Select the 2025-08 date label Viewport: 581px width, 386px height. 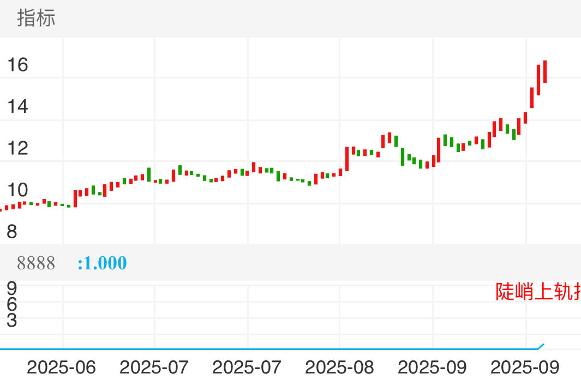339,367
